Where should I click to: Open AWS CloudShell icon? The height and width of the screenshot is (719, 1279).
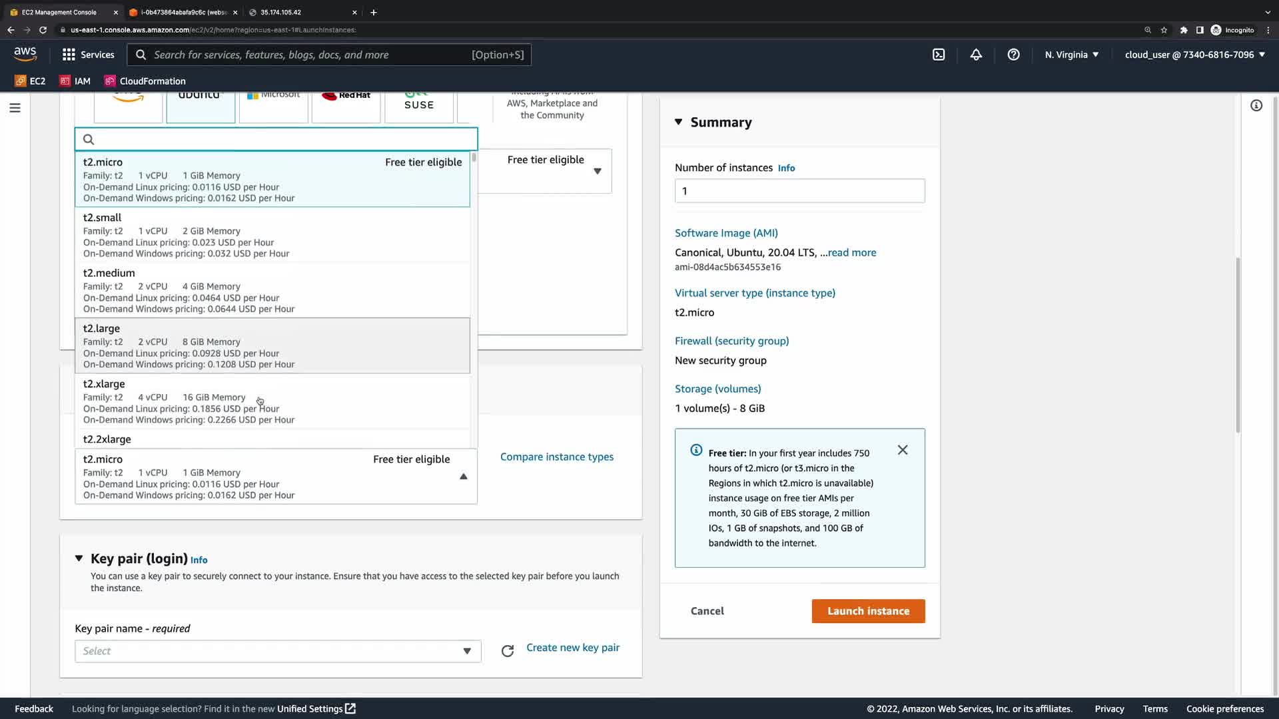(x=939, y=55)
